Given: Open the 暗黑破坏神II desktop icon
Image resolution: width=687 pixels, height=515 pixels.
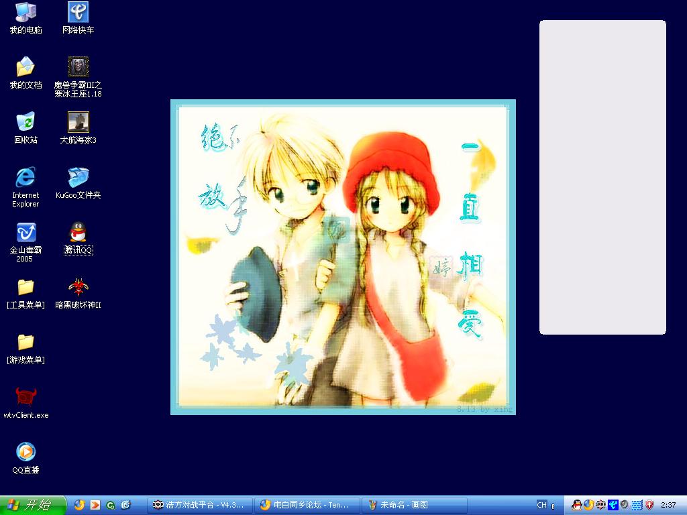Looking at the screenshot, I should [x=78, y=288].
